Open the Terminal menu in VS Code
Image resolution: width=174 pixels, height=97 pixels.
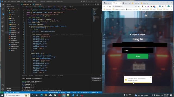point(30,1)
